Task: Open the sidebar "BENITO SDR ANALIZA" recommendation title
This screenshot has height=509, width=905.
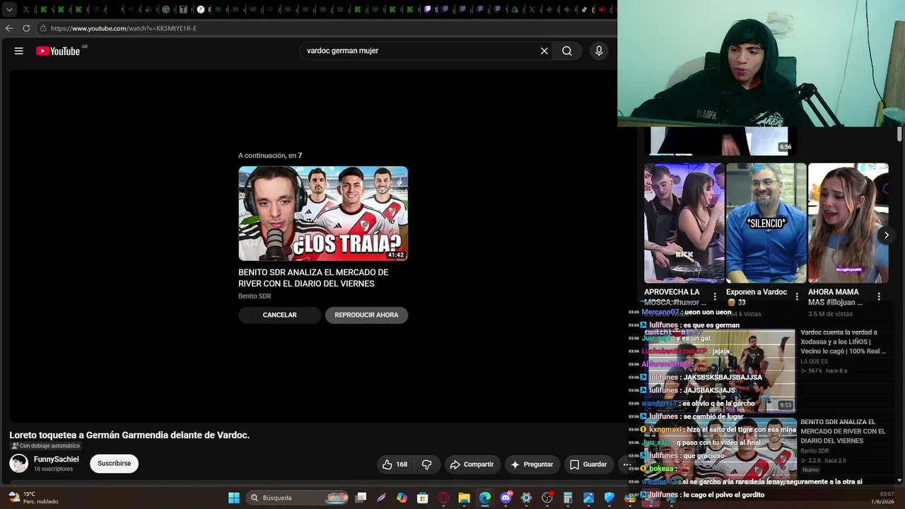Action: (843, 431)
